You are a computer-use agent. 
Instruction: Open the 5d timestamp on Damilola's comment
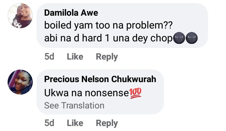[x=49, y=57]
